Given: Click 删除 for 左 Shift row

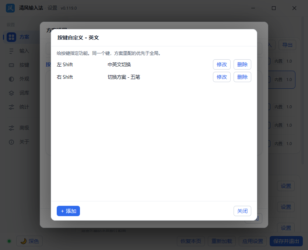Looking at the screenshot, I should (242, 64).
